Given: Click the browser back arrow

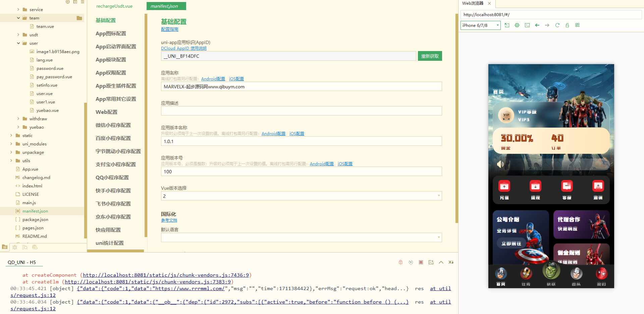Looking at the screenshot, I should [x=537, y=25].
